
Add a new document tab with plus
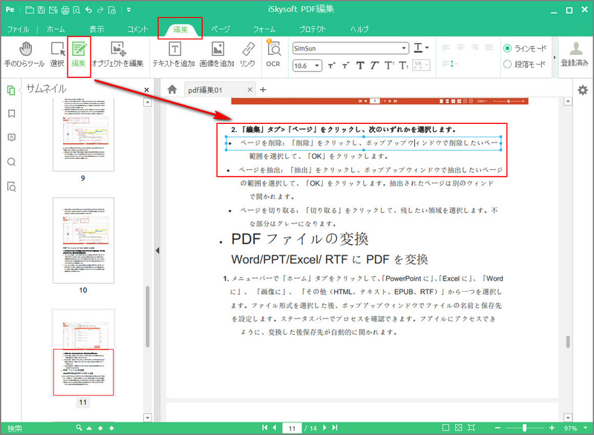click(x=263, y=90)
